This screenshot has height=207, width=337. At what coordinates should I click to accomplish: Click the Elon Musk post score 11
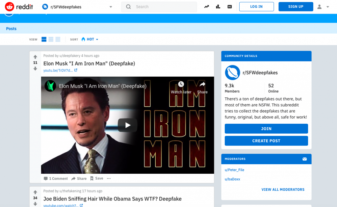click(35, 63)
